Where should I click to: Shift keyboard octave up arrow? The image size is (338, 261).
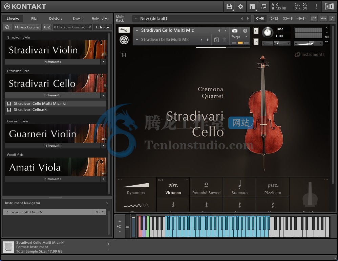point(120,221)
